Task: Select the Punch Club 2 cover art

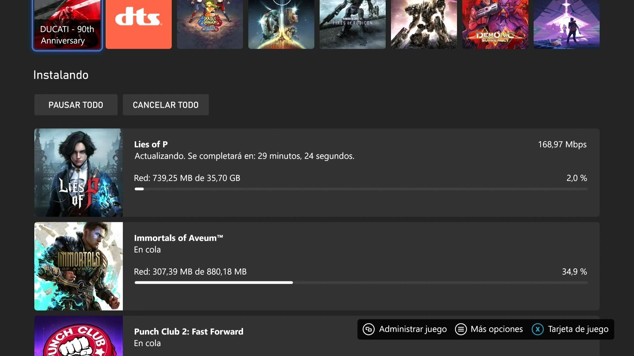Action: [79, 336]
